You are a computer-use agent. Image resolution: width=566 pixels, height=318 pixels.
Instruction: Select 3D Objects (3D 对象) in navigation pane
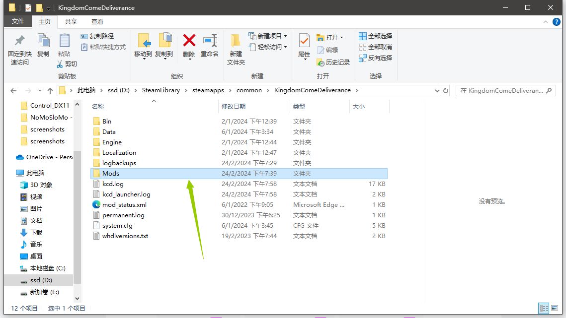tap(36, 185)
